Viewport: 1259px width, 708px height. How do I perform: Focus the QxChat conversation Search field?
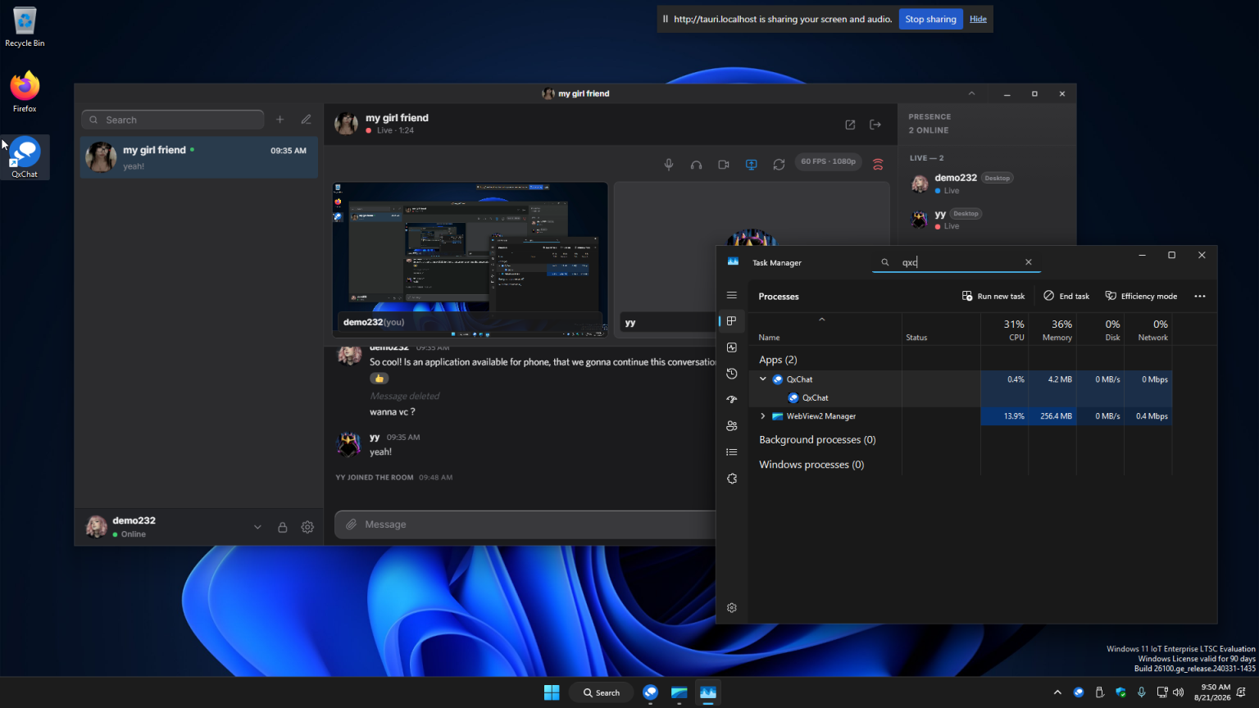pyautogui.click(x=173, y=120)
